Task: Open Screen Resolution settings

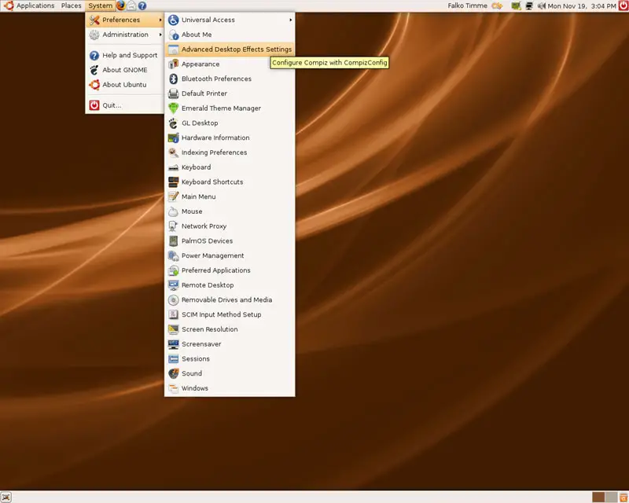Action: pos(230,329)
